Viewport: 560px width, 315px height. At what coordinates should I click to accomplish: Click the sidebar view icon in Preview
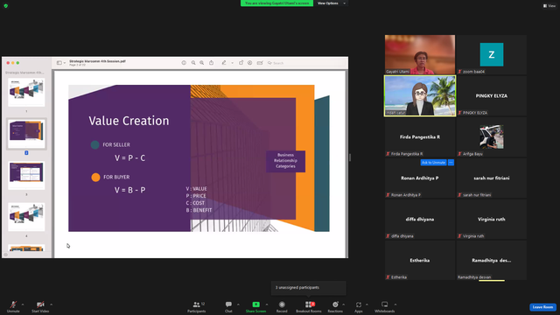59,63
